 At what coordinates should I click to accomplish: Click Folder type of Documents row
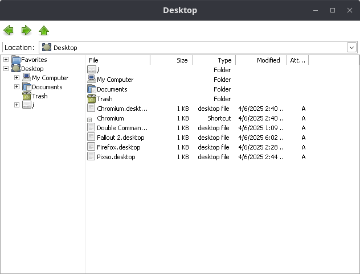click(222, 89)
